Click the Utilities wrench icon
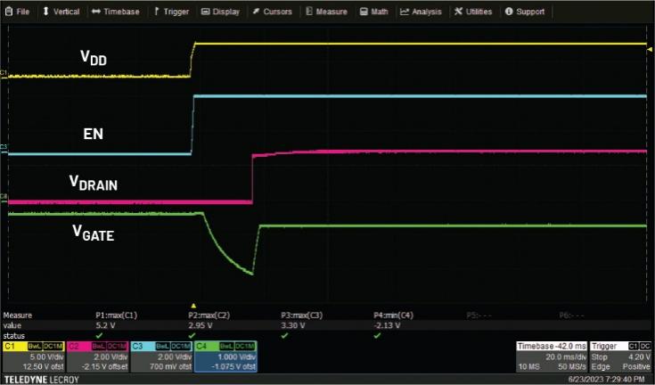The image size is (655, 385). point(458,12)
